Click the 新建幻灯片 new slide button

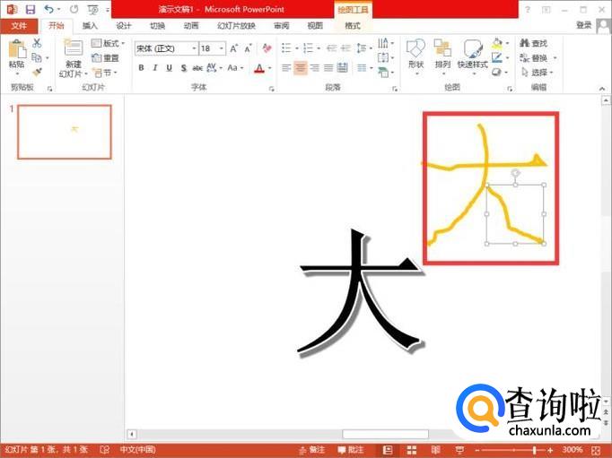coord(73,57)
